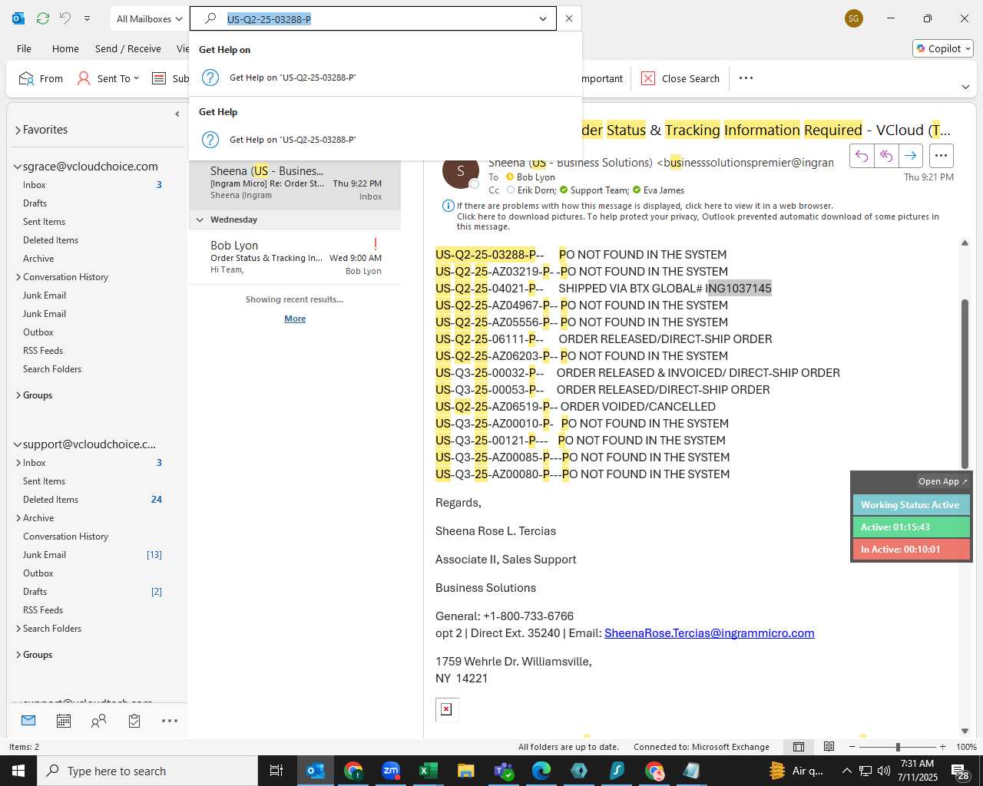Open Microsoft Teams from the taskbar
The image size is (983, 786).
click(x=503, y=771)
